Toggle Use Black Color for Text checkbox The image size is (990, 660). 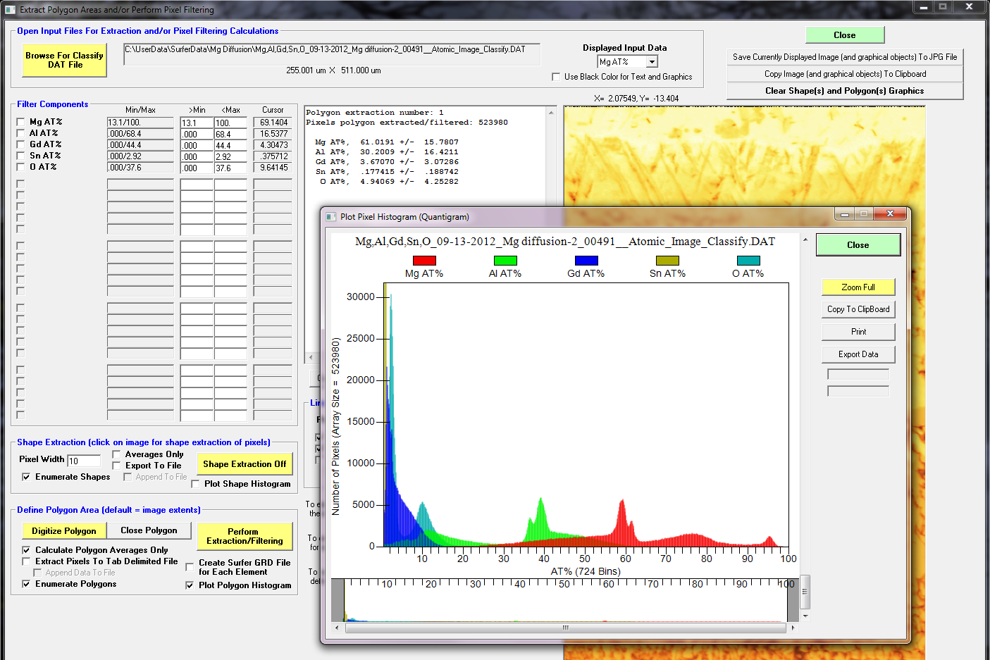click(556, 77)
